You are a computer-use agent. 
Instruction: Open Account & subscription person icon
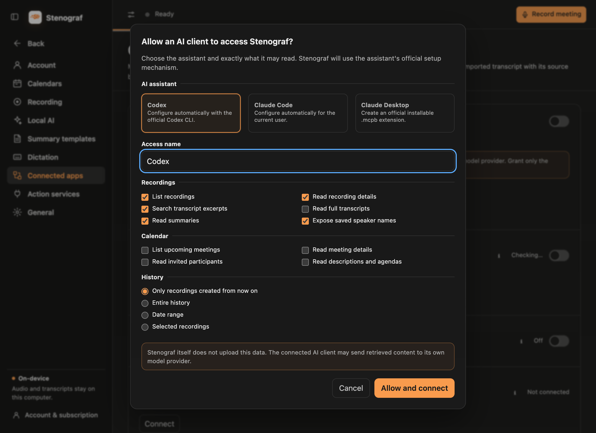tap(16, 415)
